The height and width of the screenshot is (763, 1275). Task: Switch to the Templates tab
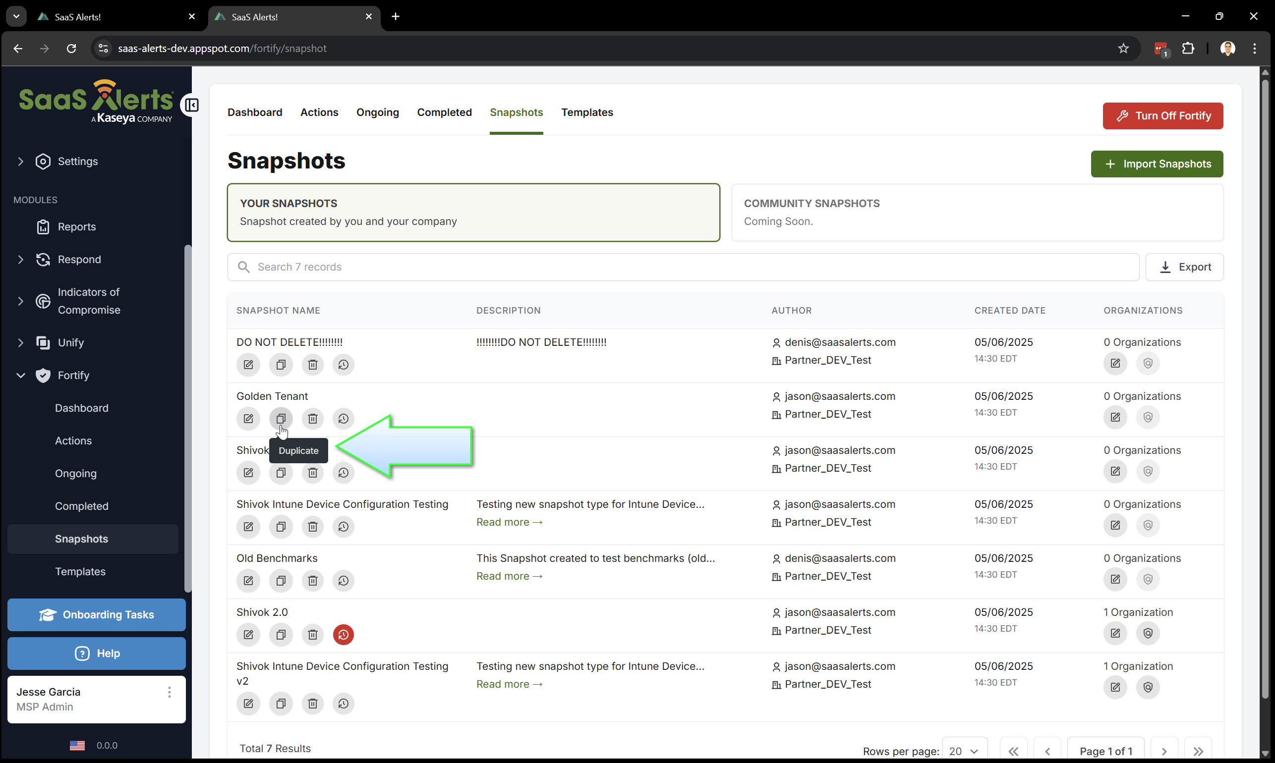587,112
